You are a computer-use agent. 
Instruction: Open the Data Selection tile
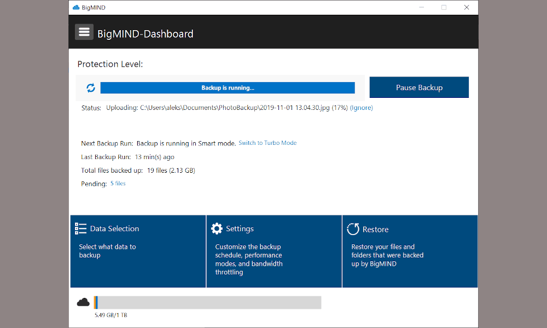coord(138,251)
